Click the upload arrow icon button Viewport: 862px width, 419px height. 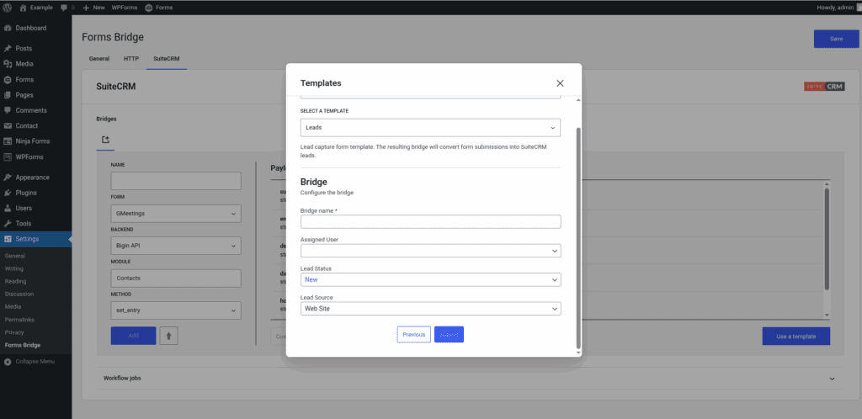click(168, 336)
